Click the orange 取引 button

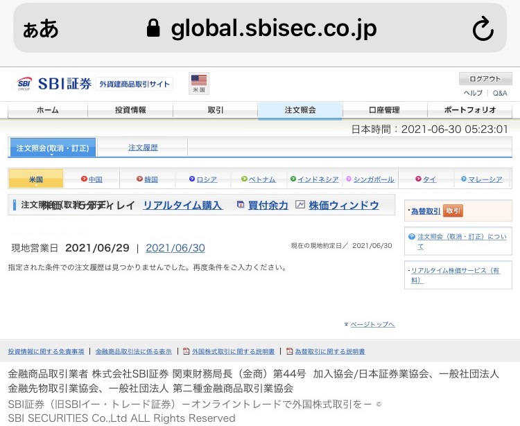click(453, 211)
